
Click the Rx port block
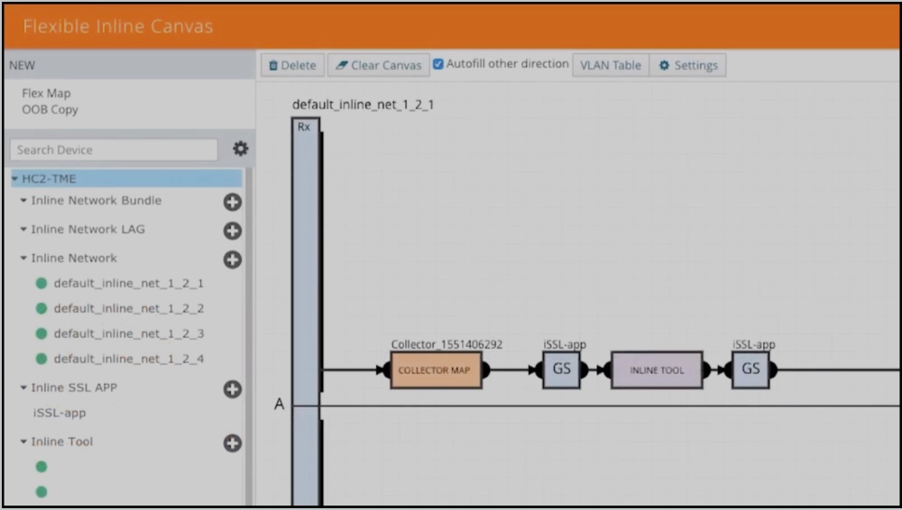tap(306, 311)
